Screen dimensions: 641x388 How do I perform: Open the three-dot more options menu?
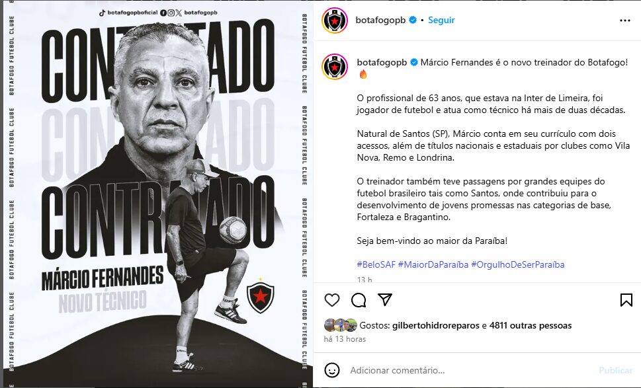pos(624,20)
